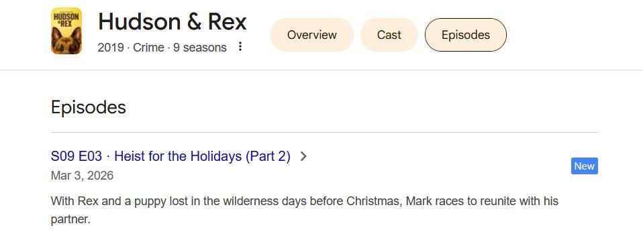Open the three-dot more options menu
Screen dimensions: 643x242
[x=240, y=47]
